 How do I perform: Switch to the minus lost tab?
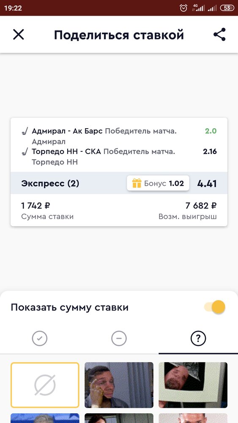tap(119, 338)
